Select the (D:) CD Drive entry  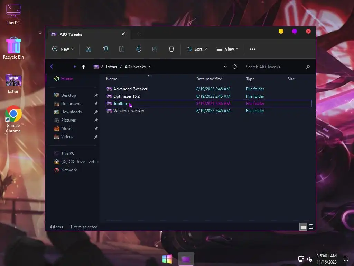(x=76, y=162)
